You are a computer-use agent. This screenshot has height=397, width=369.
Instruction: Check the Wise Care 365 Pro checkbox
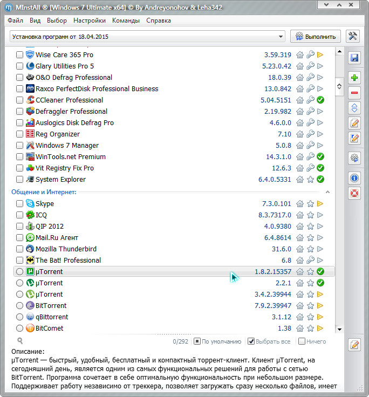point(19,54)
